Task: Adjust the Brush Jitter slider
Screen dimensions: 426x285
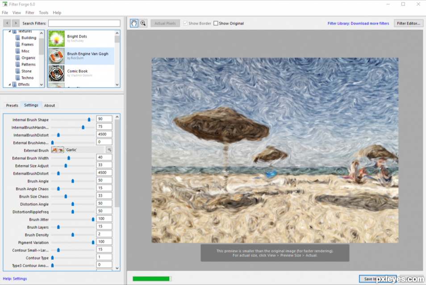Action: [x=93, y=219]
